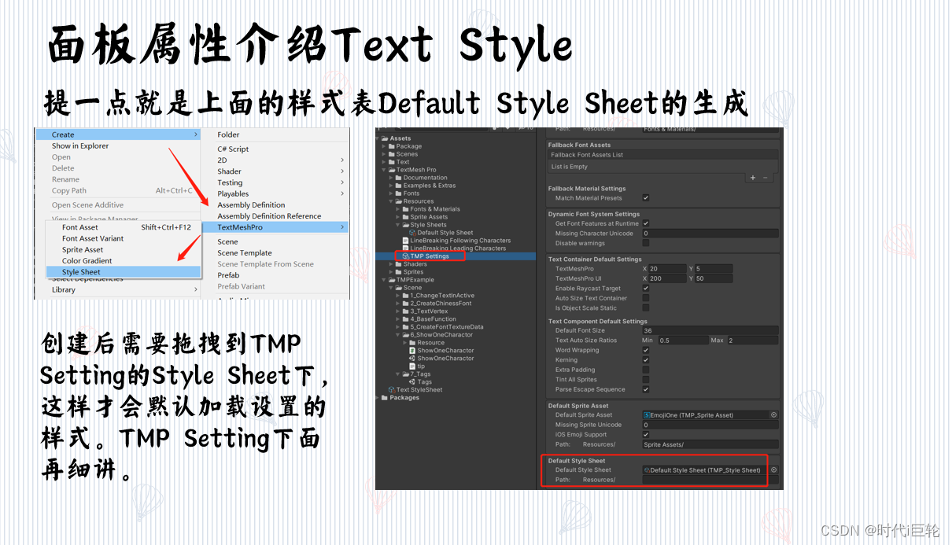Screen dimensions: 952x545
Task: Select Assembly Definition menu entry
Action: (x=251, y=204)
